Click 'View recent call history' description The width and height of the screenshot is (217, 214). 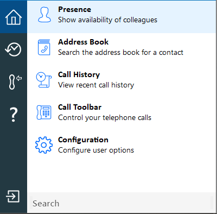click(x=96, y=85)
